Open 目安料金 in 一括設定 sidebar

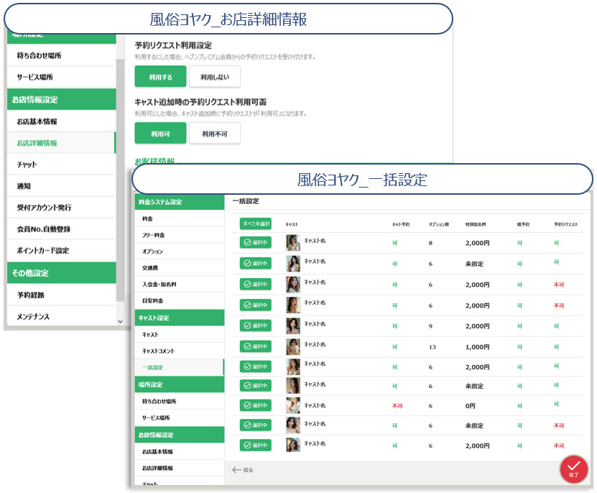pyautogui.click(x=180, y=300)
